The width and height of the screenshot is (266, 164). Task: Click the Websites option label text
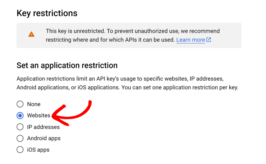[x=38, y=115]
